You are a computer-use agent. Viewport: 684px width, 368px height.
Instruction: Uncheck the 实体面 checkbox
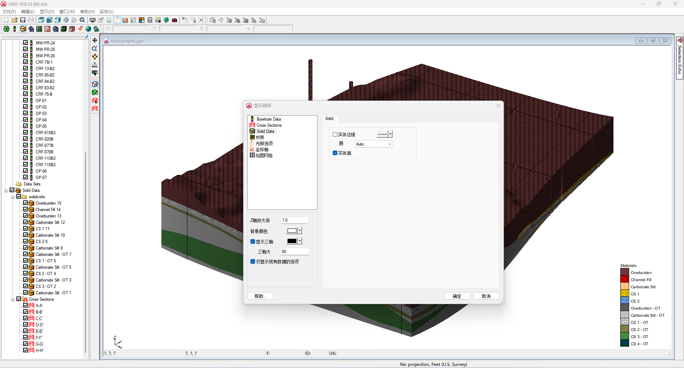coord(335,153)
